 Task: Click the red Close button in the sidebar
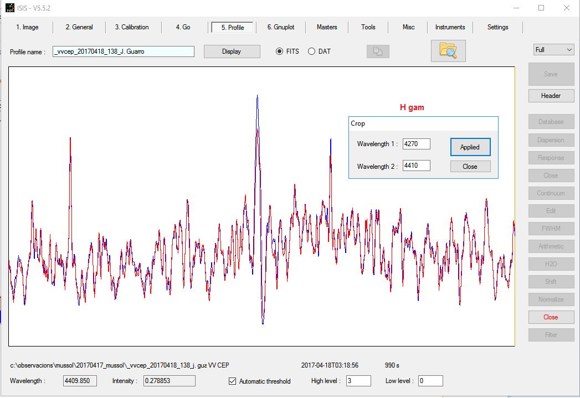(x=551, y=317)
